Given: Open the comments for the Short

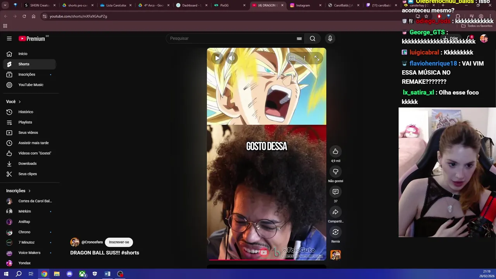Looking at the screenshot, I should [x=336, y=192].
